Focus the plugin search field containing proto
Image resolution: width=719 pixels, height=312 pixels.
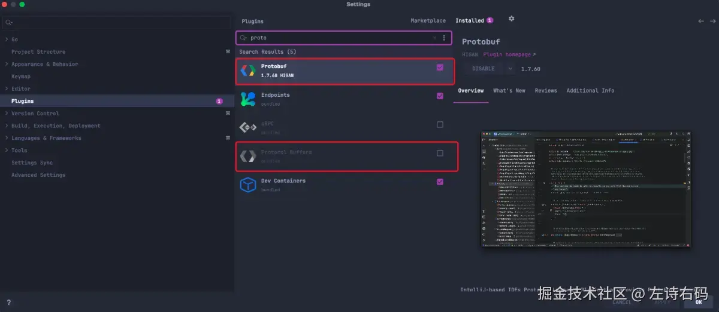[x=344, y=38]
